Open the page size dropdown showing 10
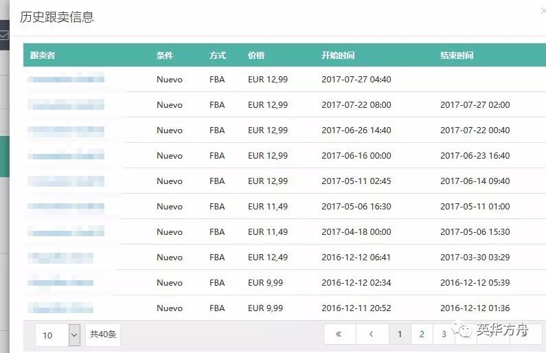This screenshot has height=353, width=546. (58, 335)
